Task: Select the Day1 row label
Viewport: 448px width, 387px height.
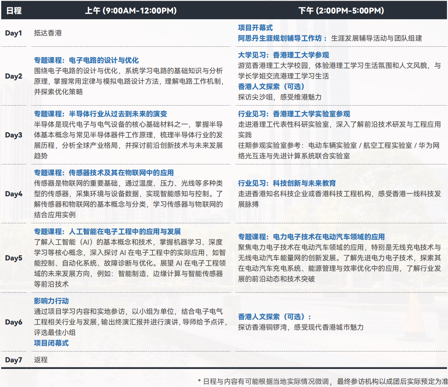Action: (13, 33)
